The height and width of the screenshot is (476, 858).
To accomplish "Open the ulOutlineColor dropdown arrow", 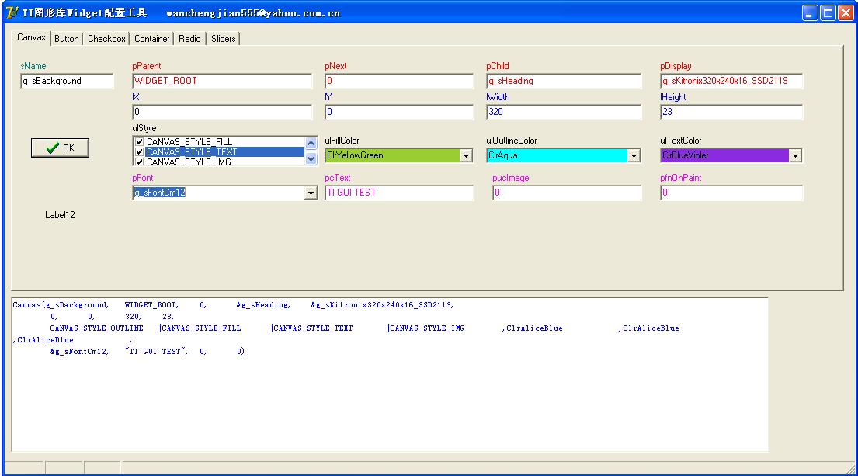I will point(634,155).
